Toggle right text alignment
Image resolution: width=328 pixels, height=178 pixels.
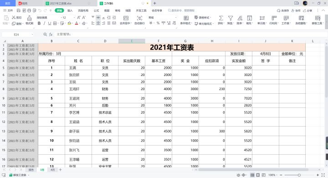click(103, 23)
